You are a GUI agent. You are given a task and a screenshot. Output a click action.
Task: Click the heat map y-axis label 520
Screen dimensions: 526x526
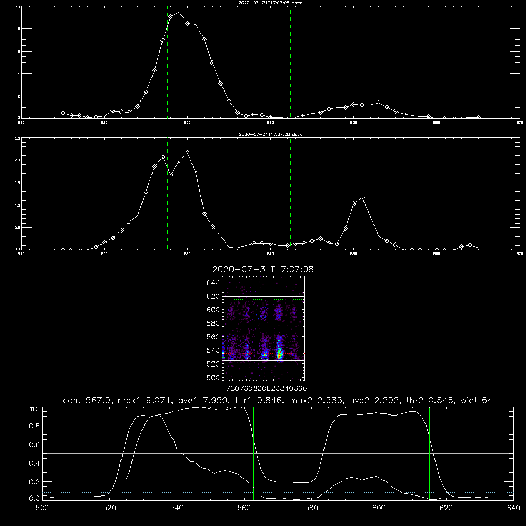(214, 364)
